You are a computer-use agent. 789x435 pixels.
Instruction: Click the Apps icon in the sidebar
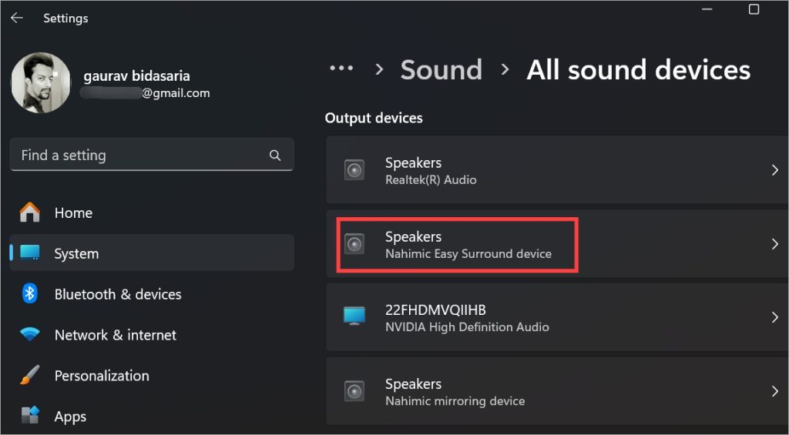(x=30, y=417)
